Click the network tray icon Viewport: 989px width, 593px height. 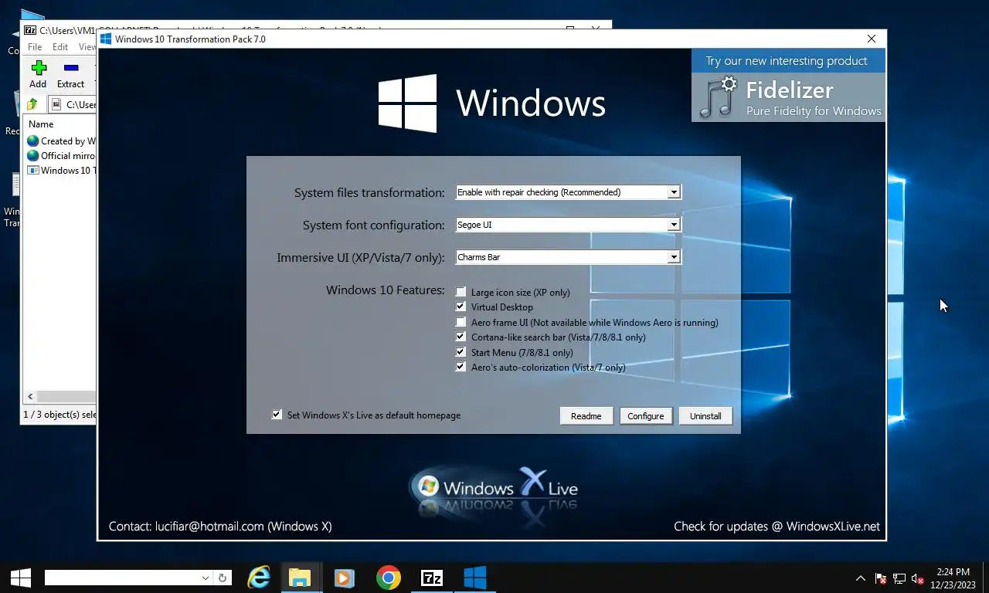click(x=899, y=578)
